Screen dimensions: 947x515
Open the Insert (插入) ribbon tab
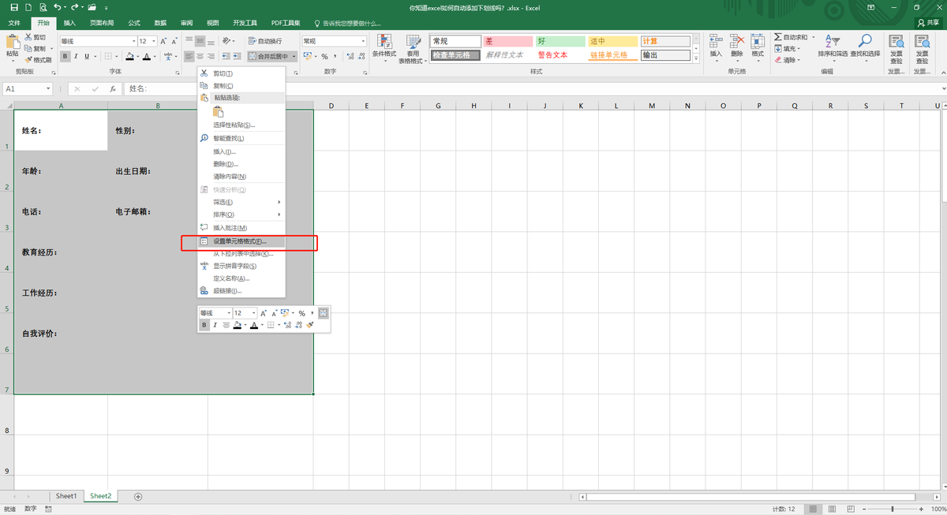coord(69,23)
